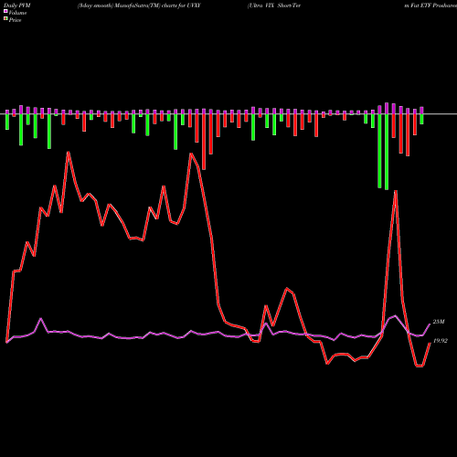Select the Volume legend label

click(17, 13)
